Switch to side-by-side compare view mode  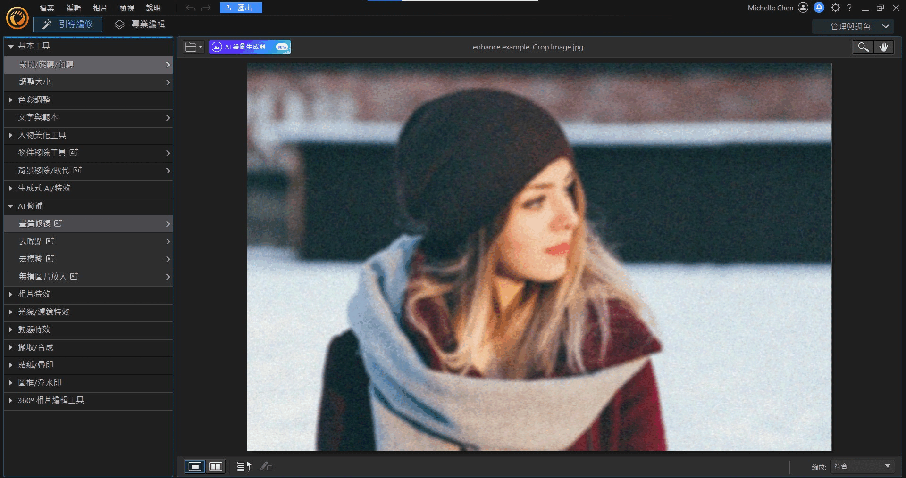click(216, 467)
